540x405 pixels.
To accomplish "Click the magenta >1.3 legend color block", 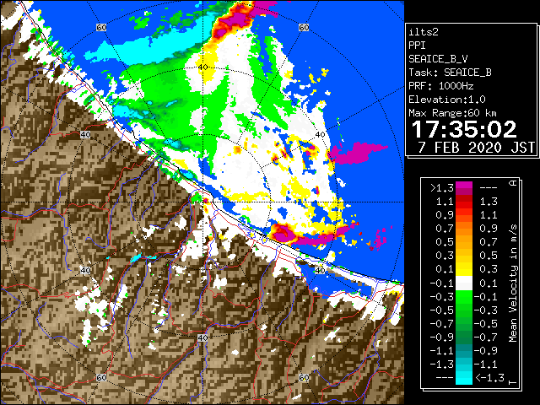I will pyautogui.click(x=464, y=188).
